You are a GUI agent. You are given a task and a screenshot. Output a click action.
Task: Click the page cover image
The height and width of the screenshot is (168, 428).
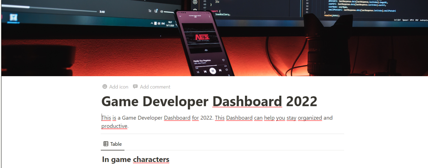tap(214, 38)
